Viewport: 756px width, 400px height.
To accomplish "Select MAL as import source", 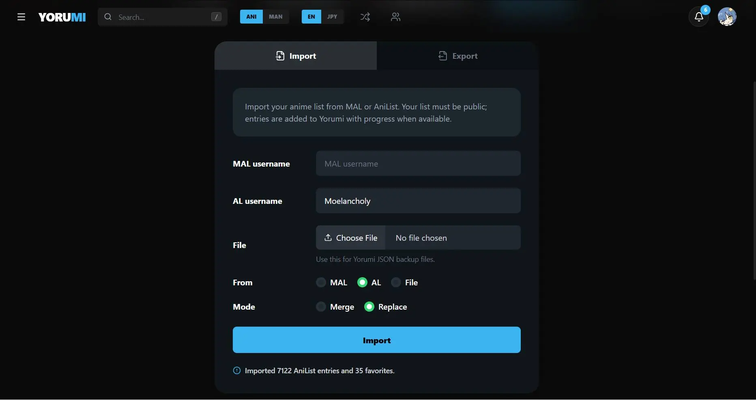I will (x=321, y=282).
